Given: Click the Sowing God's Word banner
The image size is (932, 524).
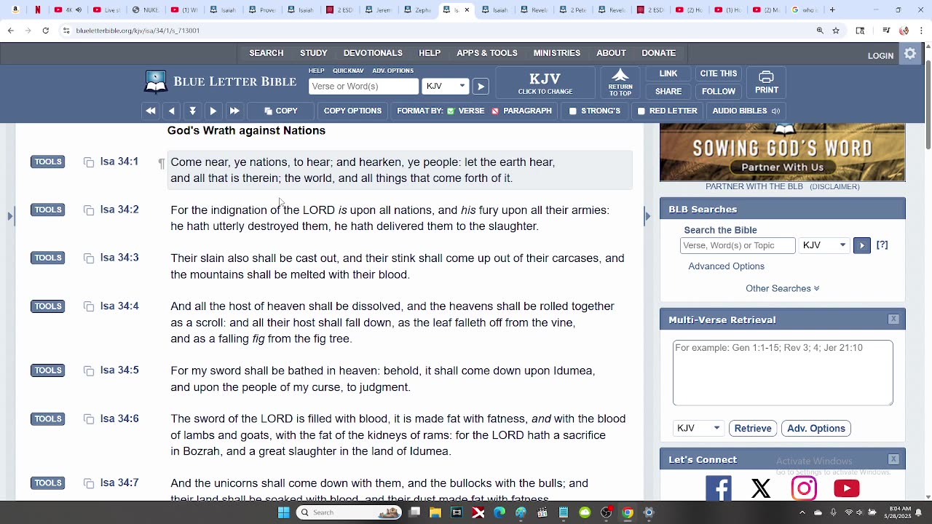Looking at the screenshot, I should pos(782,152).
